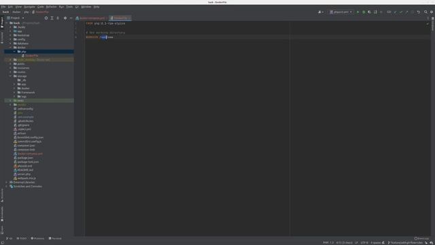The height and width of the screenshot is (245, 435).
Task: Expand the framework folder under storage
Action: (14, 93)
